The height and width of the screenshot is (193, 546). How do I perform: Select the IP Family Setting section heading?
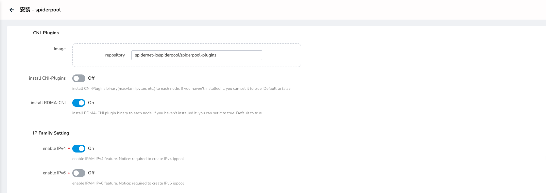tap(51, 133)
